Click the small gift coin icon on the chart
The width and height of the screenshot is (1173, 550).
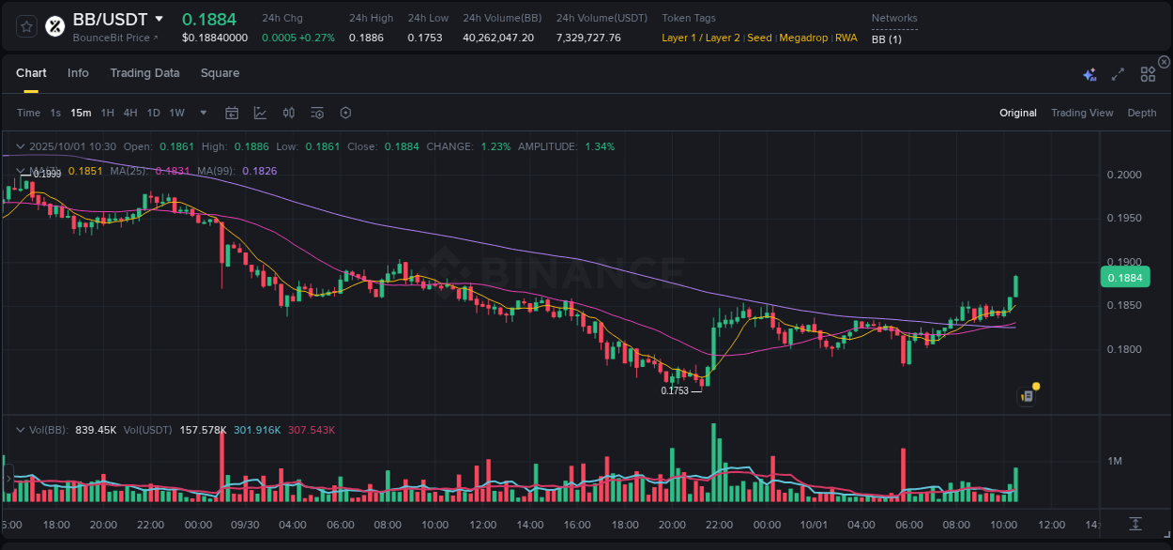click(1026, 395)
